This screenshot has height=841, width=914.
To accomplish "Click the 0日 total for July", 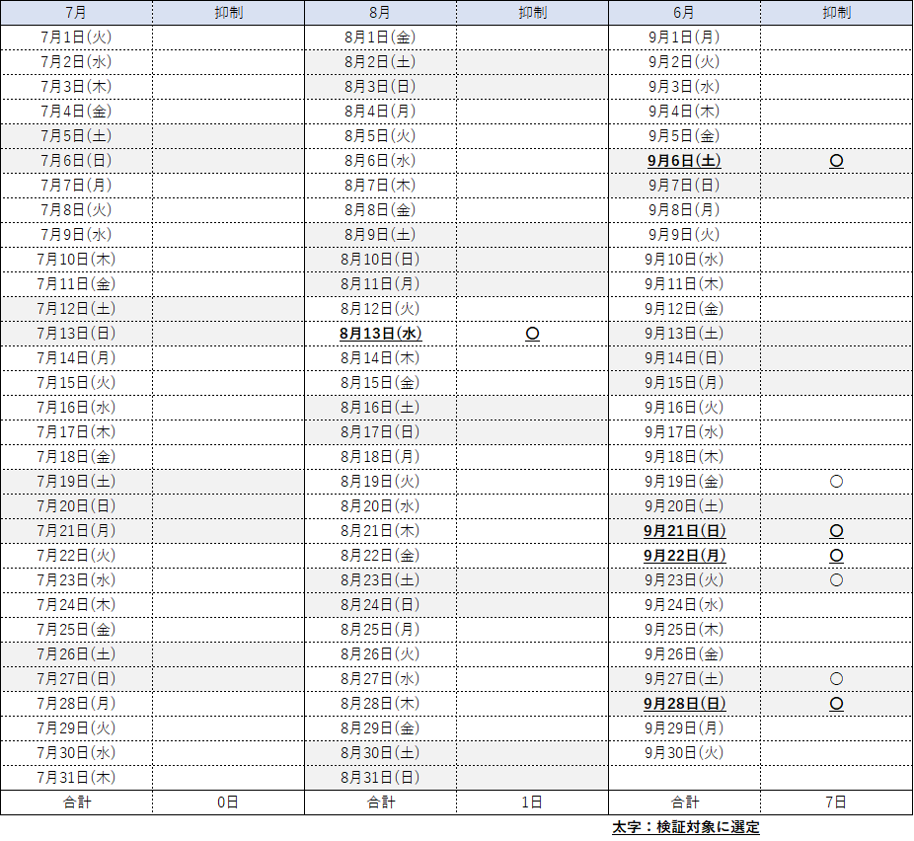I will [x=228, y=803].
